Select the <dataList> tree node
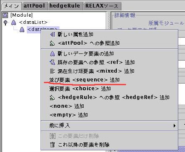Image resolution: width=185 pixels, height=152 pixels. point(33,22)
